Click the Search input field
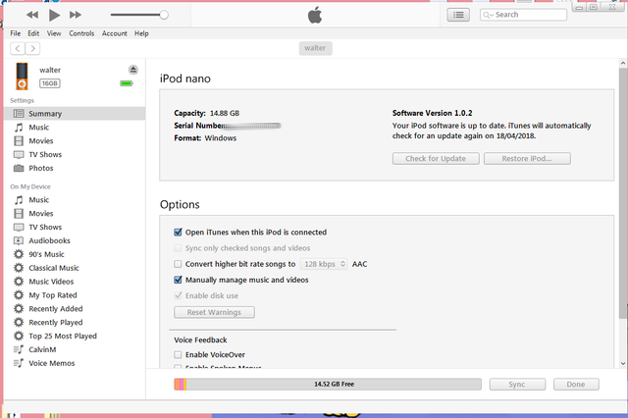 coord(523,15)
